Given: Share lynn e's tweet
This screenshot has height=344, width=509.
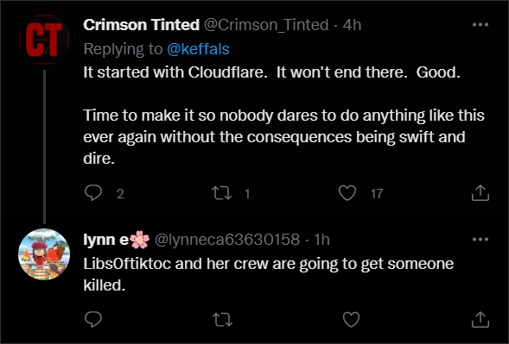Looking at the screenshot, I should pos(480,319).
